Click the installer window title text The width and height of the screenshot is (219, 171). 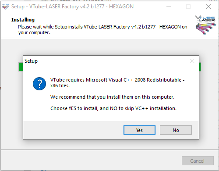(72, 7)
